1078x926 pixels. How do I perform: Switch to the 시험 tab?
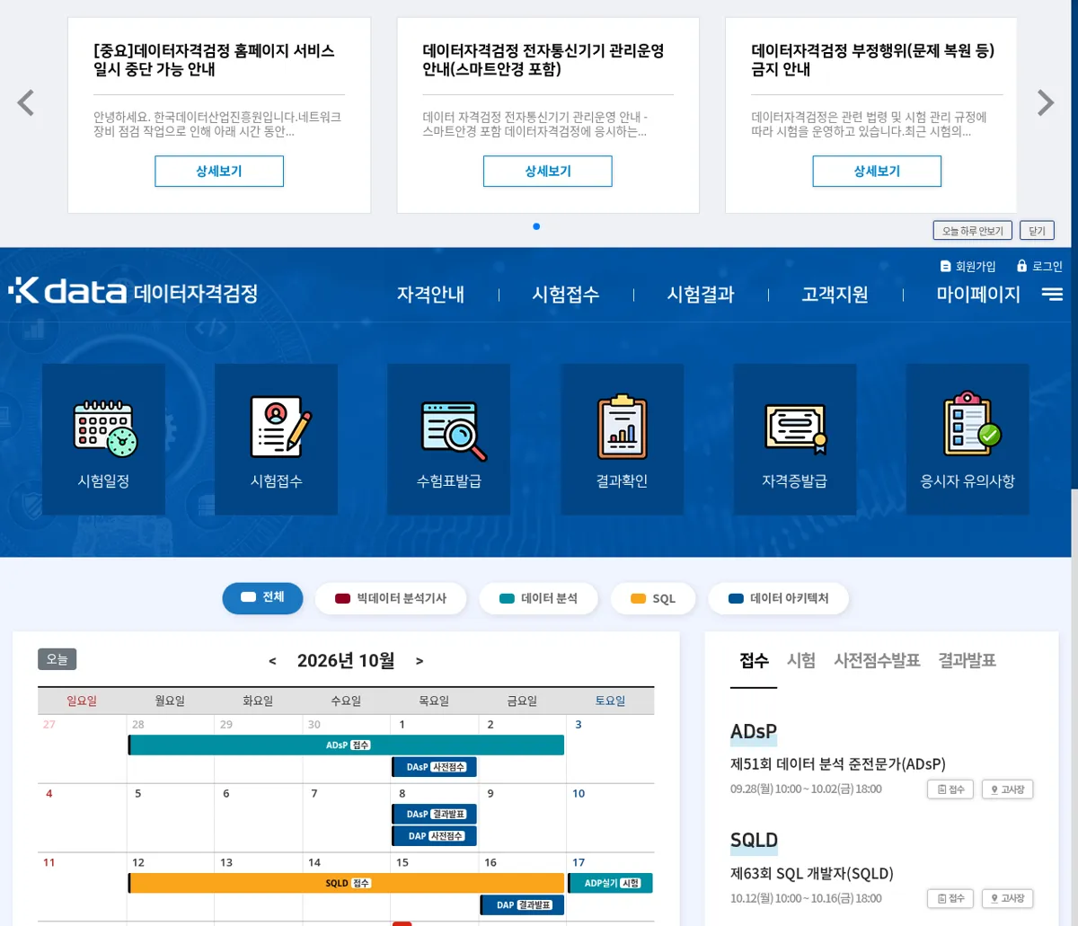[801, 661]
